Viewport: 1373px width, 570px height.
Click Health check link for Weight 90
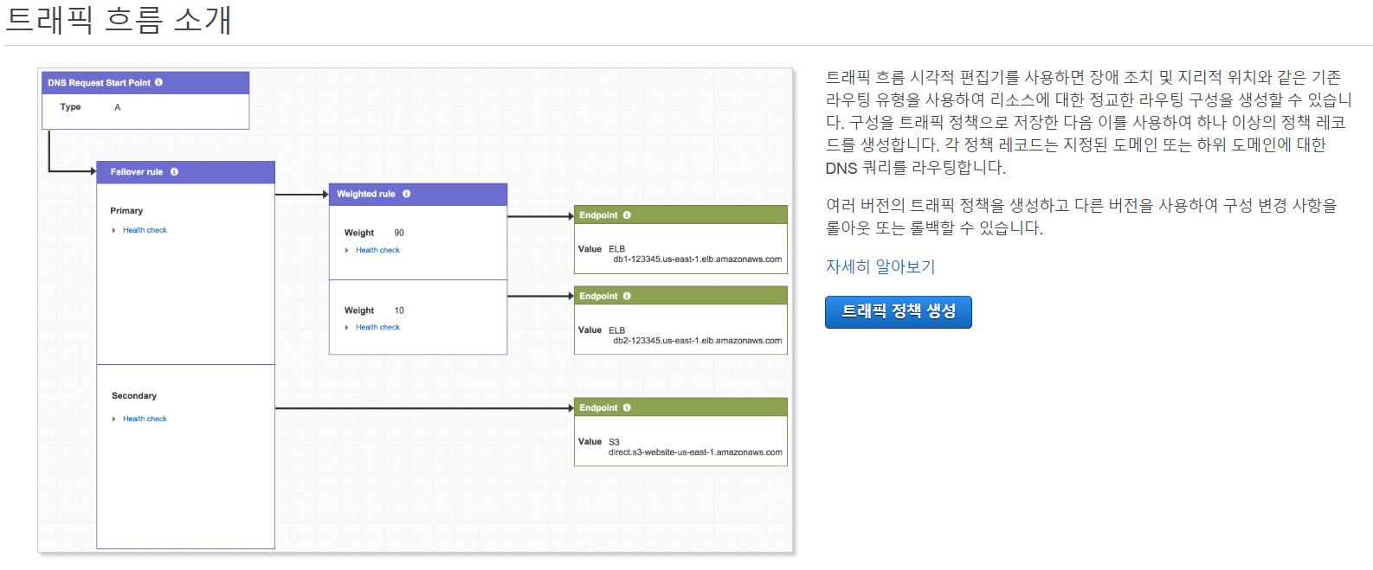point(377,250)
